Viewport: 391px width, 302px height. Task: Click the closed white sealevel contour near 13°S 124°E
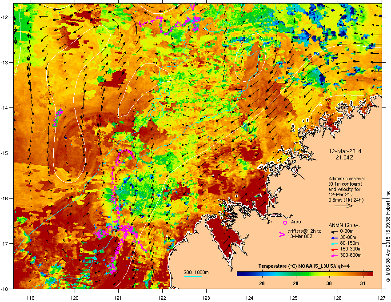tap(250, 58)
